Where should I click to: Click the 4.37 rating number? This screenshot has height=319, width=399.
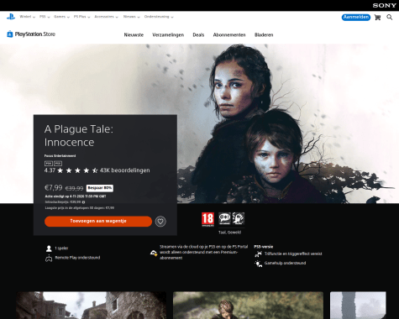coord(50,170)
